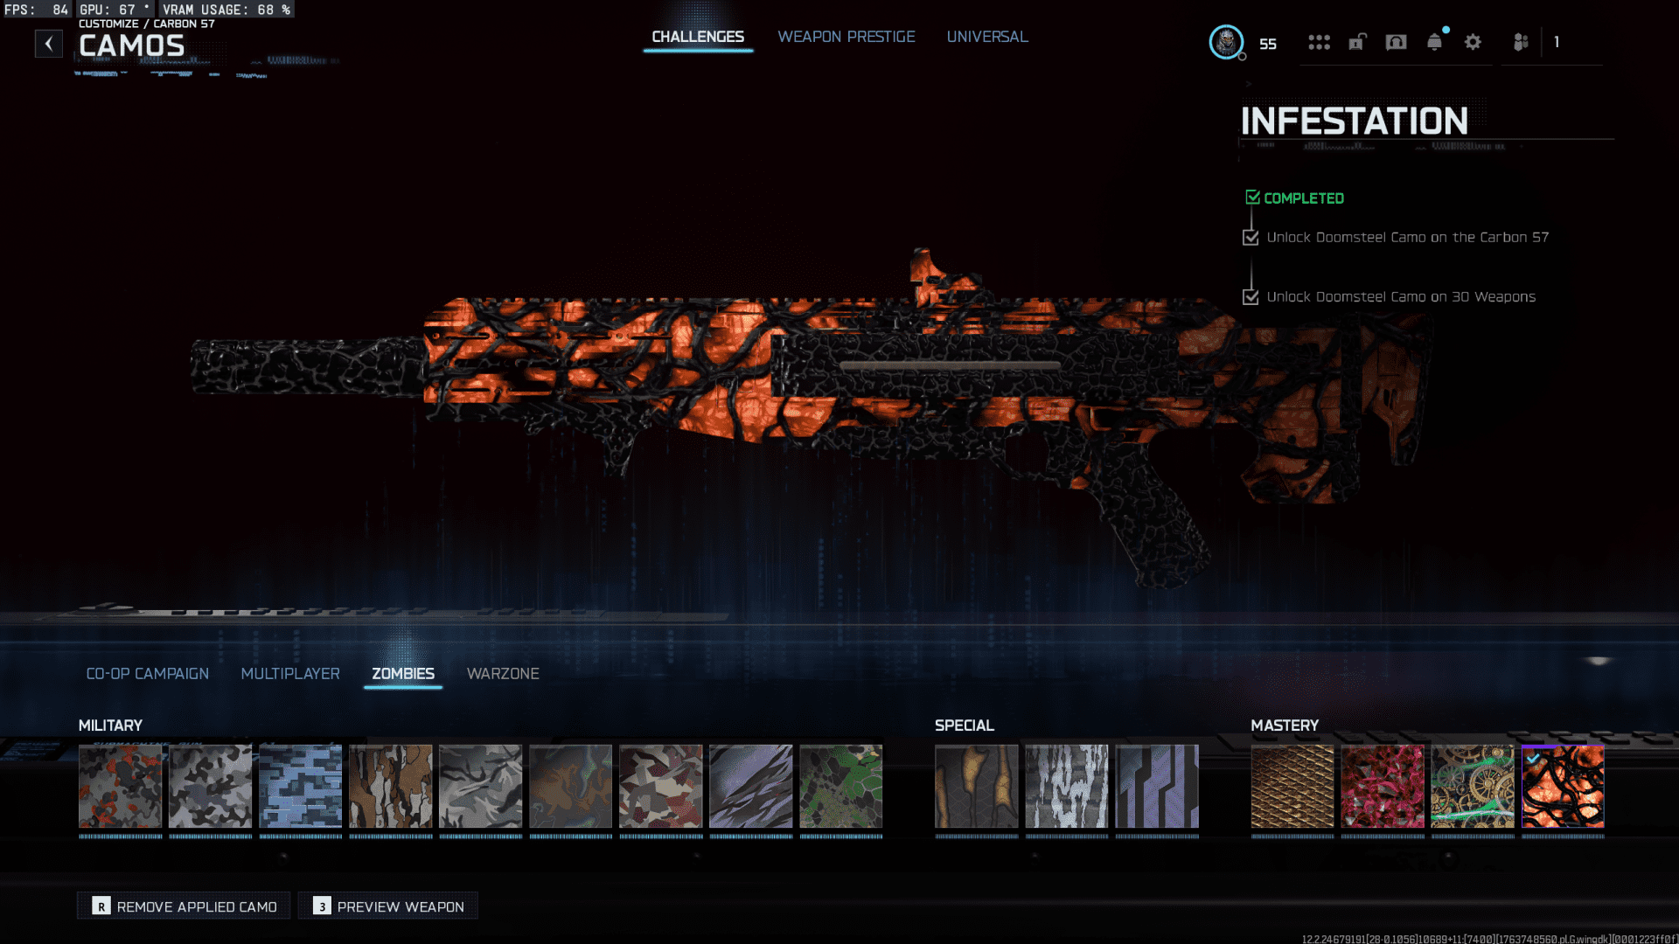Open notifications bell icon
Screen dimensions: 1679x944
click(1434, 42)
